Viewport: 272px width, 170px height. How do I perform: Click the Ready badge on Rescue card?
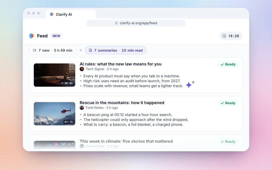pos(228,103)
